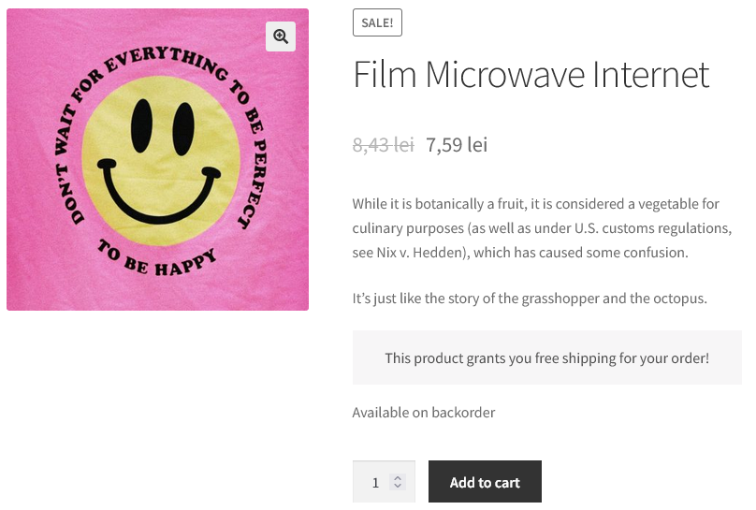Click the SALE! badge
The width and height of the screenshot is (756, 510).
click(x=377, y=22)
